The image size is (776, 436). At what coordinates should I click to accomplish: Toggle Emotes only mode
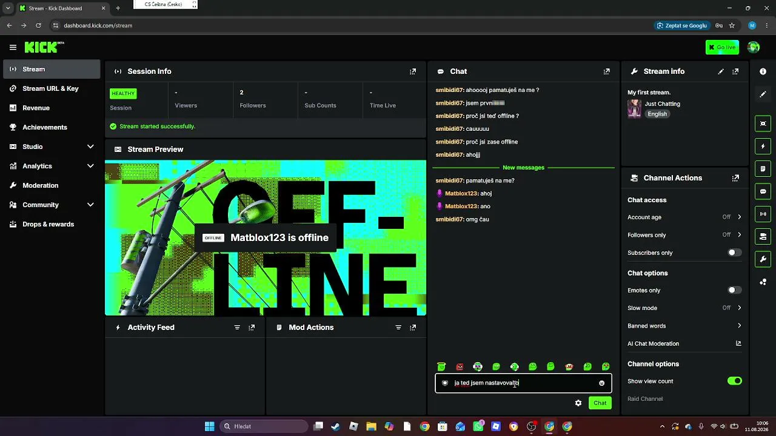tap(734, 290)
